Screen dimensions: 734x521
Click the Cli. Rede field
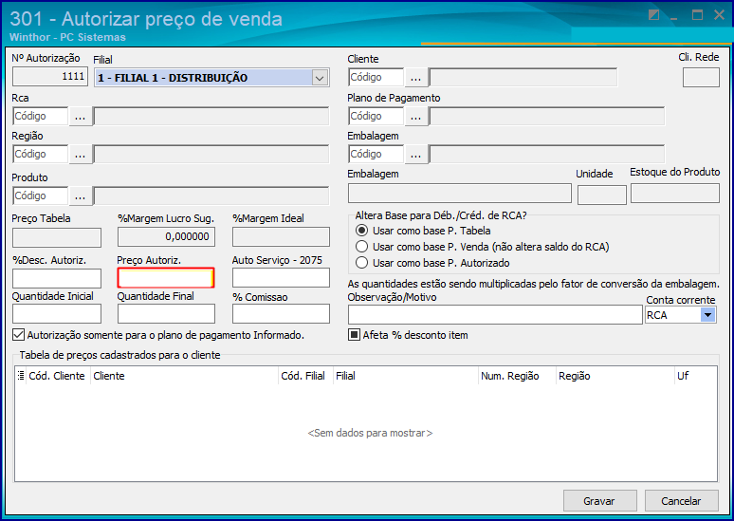pos(701,77)
